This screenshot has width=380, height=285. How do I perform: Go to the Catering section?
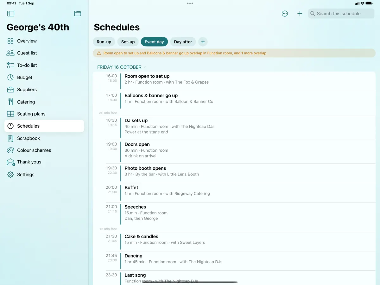pos(44,102)
